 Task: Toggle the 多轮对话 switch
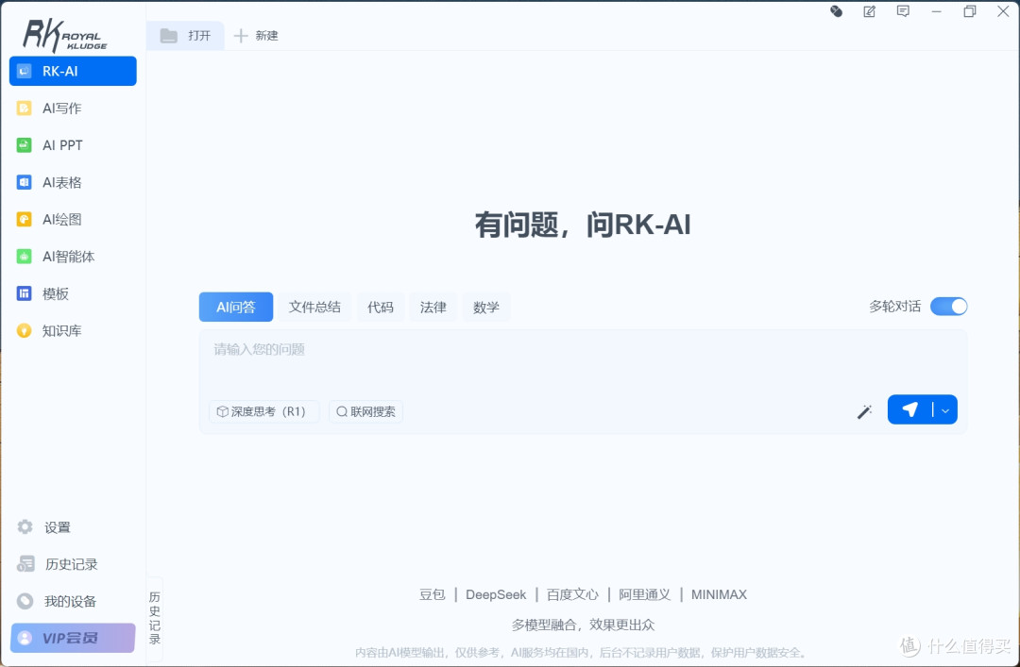click(948, 307)
